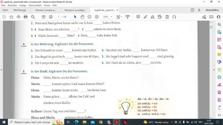This screenshot has width=223, height=125.
Task: Open the help question mark icon
Action: [x=192, y=10]
